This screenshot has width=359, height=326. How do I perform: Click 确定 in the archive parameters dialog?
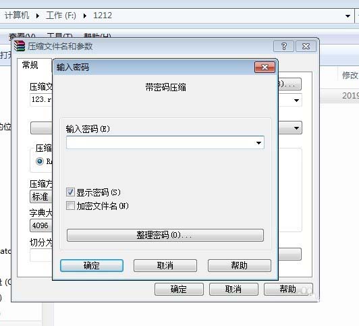pyautogui.click(x=179, y=289)
